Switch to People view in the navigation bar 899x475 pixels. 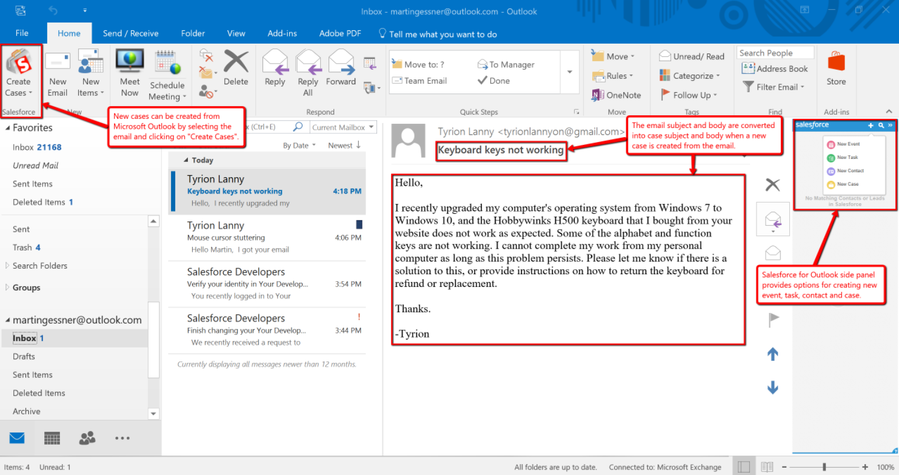(x=87, y=437)
